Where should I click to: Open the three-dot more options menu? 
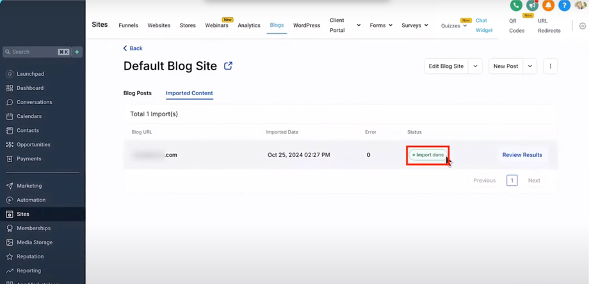550,66
